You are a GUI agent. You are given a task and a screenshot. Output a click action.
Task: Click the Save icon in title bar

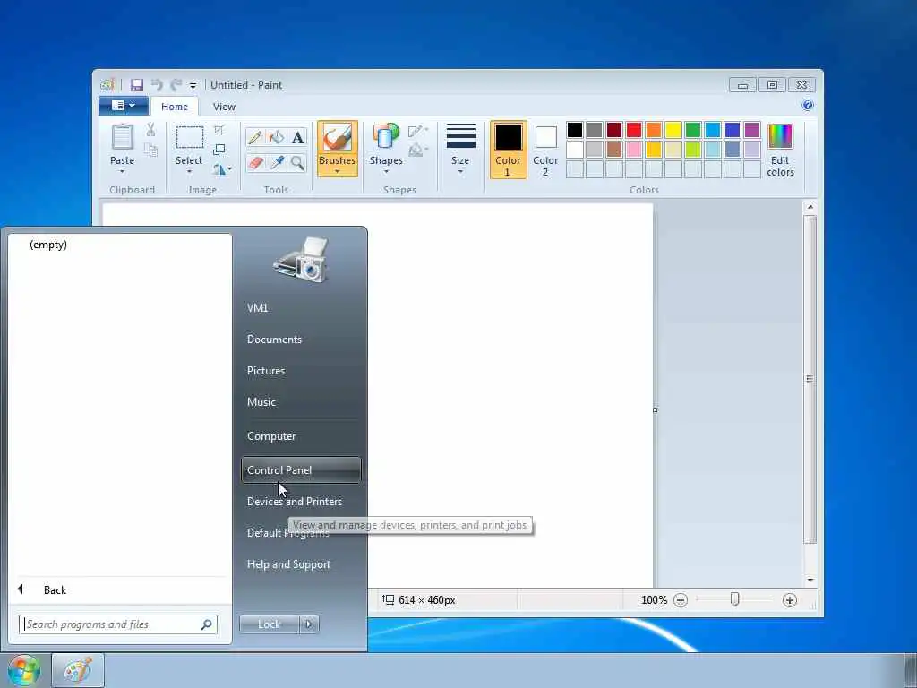tap(137, 85)
